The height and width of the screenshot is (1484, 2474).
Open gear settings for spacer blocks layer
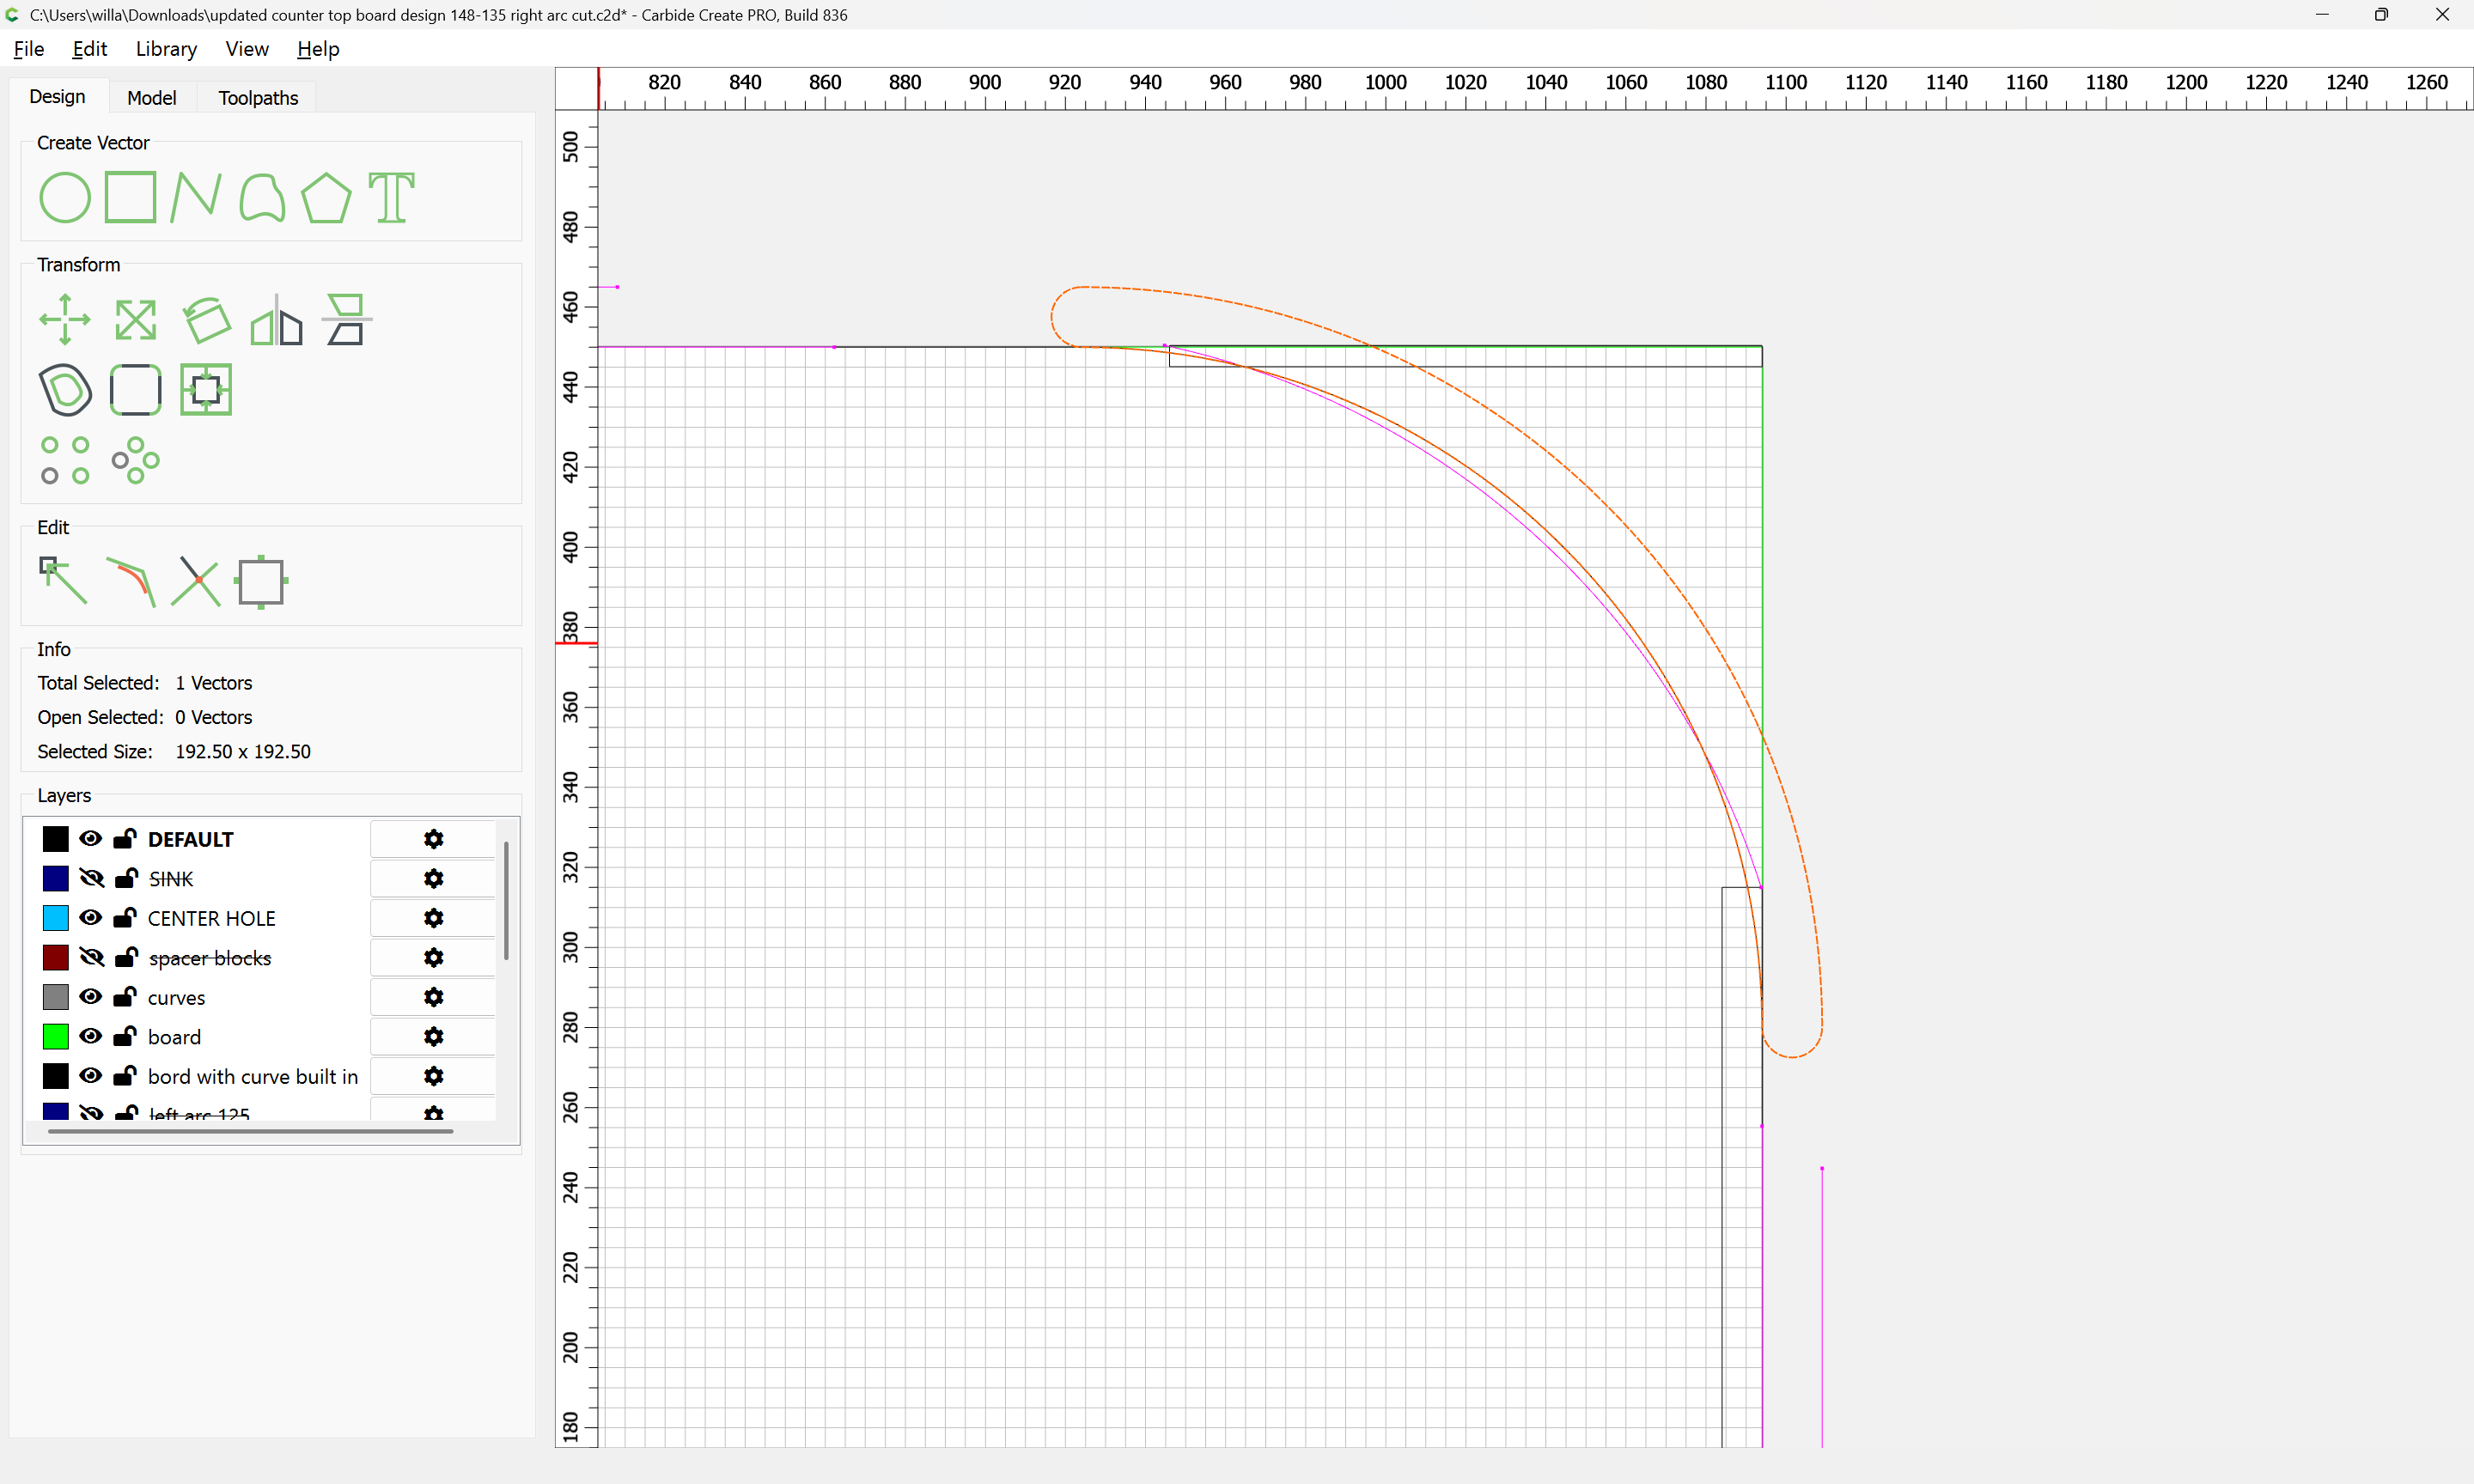tap(433, 957)
